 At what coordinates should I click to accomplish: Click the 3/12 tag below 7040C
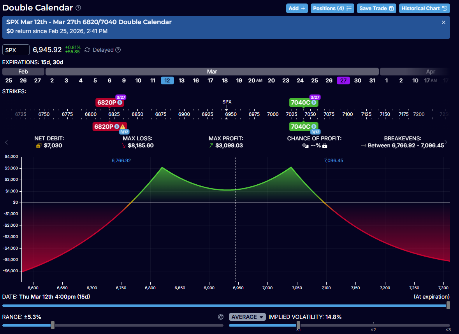tap(315, 132)
